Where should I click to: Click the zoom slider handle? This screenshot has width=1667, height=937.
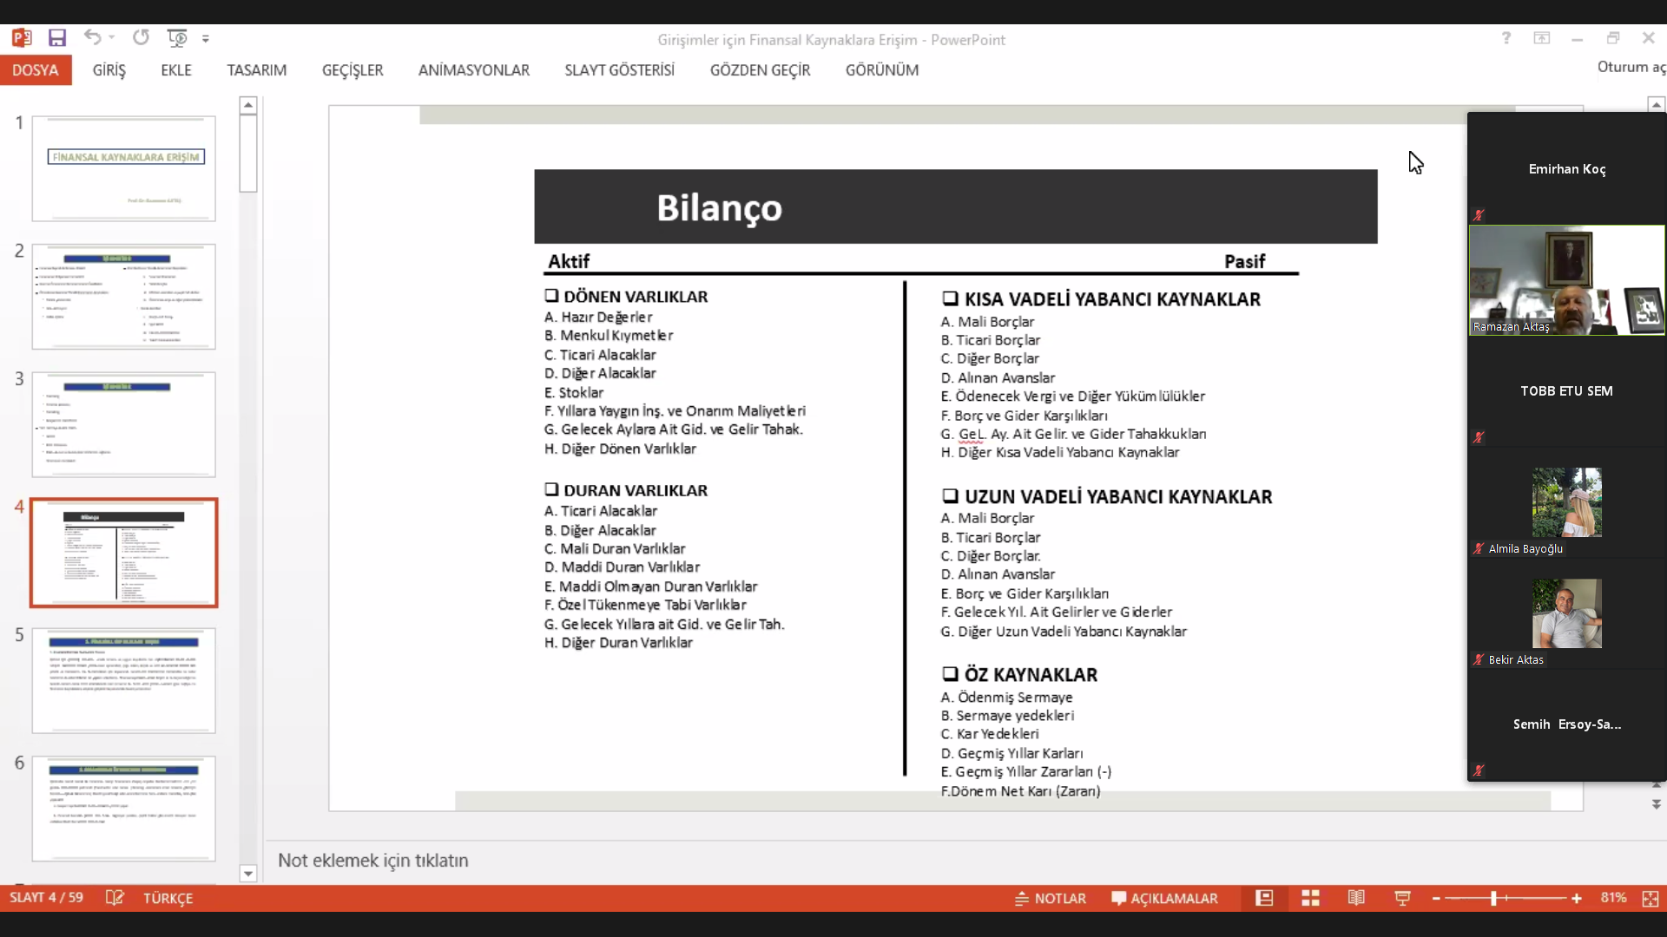[x=1493, y=899]
